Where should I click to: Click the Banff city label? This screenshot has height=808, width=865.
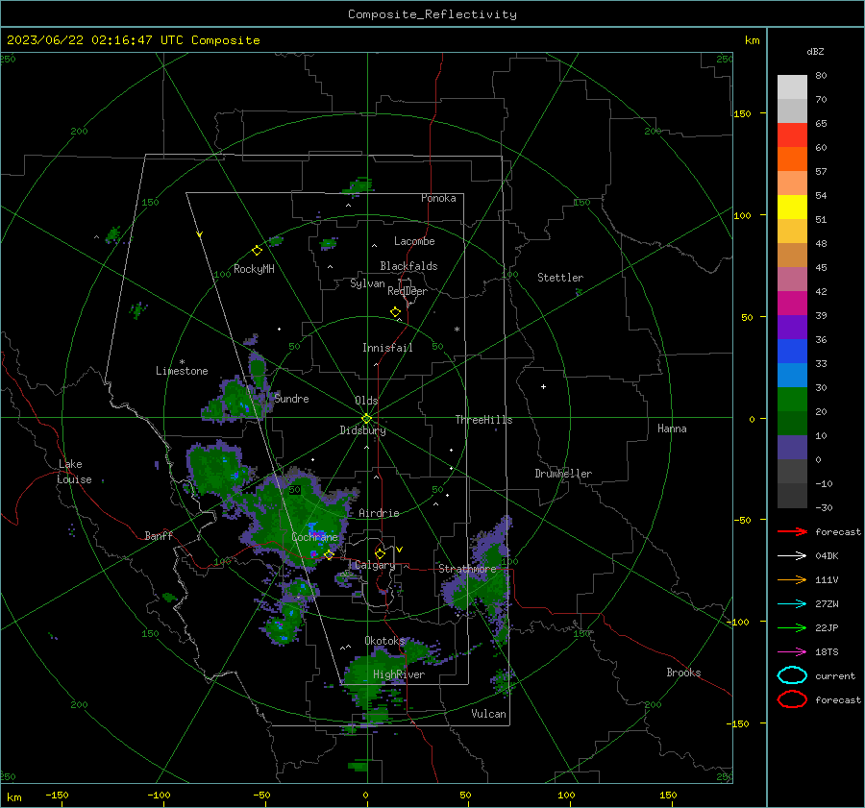point(159,536)
